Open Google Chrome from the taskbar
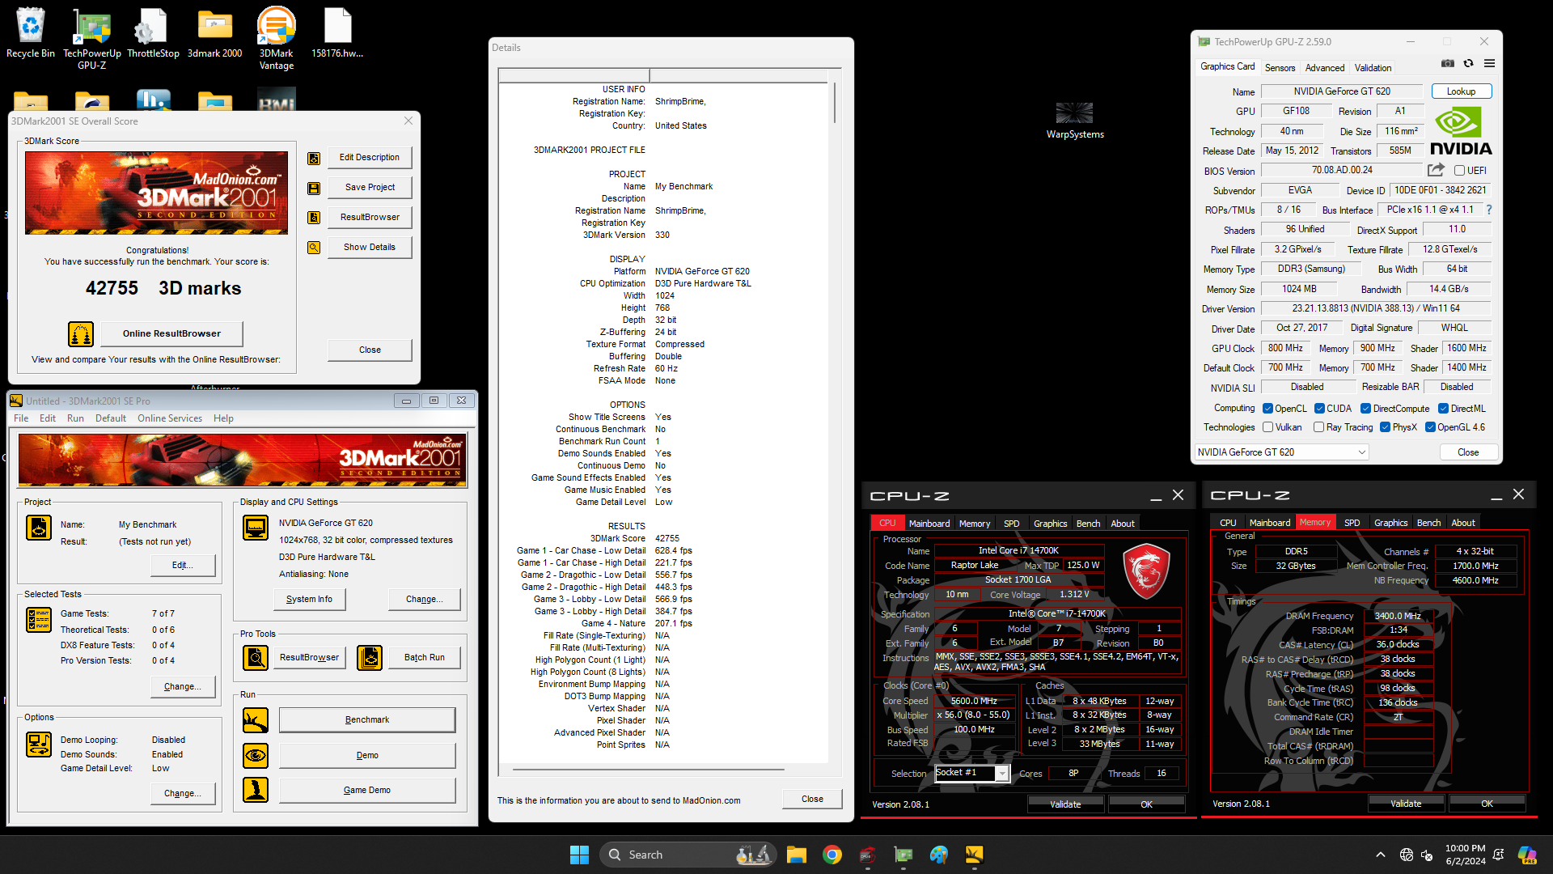Screen dimensions: 1553x874 coord(832,855)
